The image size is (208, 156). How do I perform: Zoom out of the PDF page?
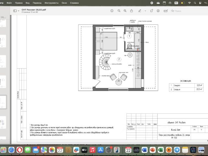pos(119,11)
